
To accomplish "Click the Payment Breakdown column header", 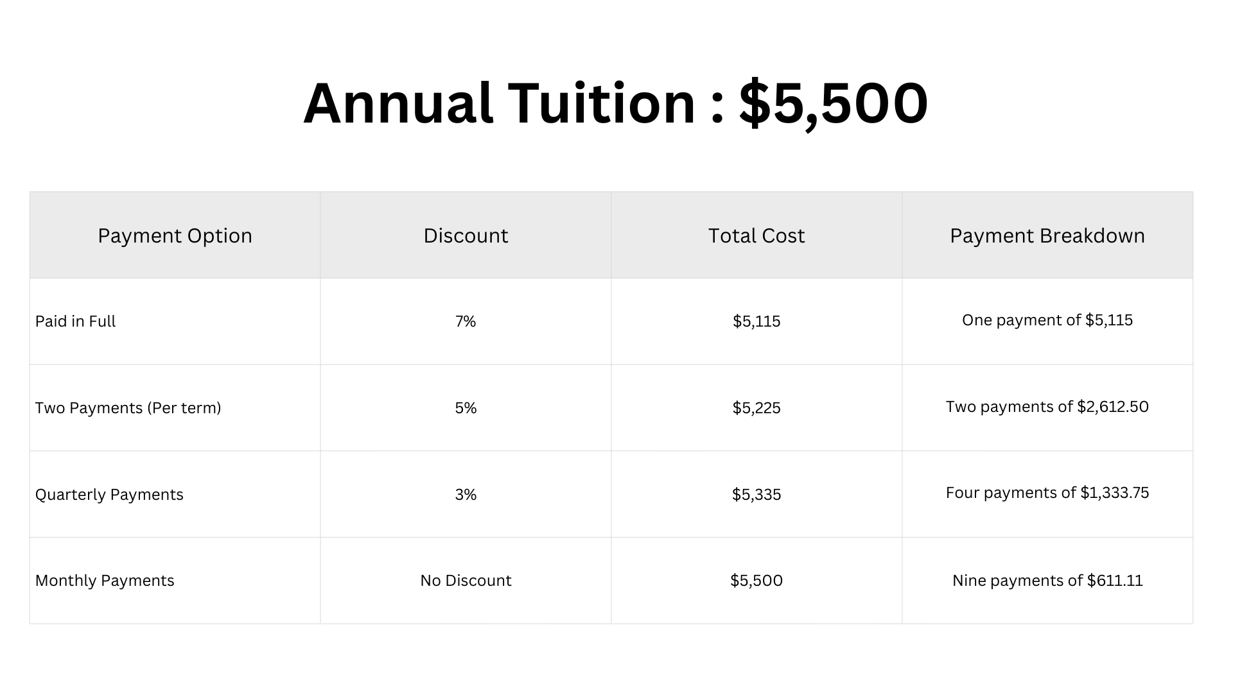I will point(1047,235).
